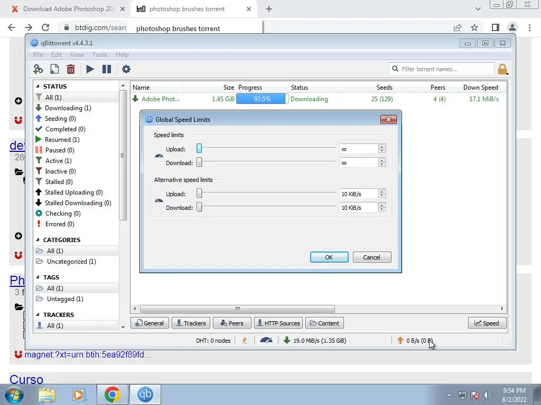Click the Windows Start button
The width and height of the screenshot is (541, 405).
14,394
